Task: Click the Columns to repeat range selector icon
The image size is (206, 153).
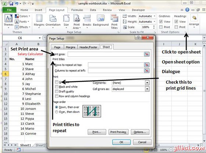Action: point(147,71)
